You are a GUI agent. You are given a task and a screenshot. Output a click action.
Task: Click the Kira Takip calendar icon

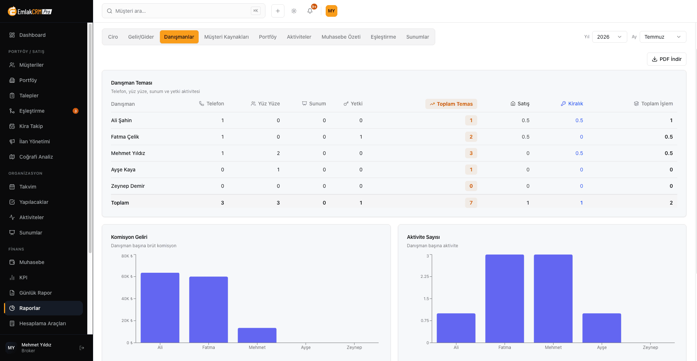coord(12,126)
